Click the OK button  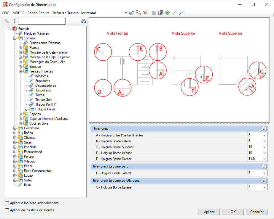click(x=233, y=212)
